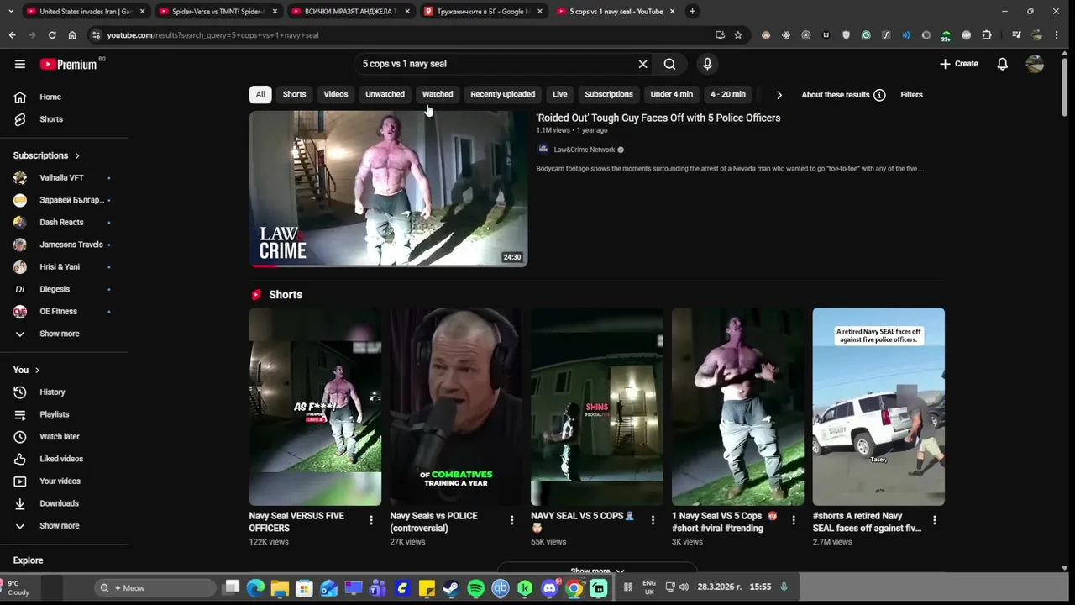Open the YouTube hamburger guide menu

20,64
